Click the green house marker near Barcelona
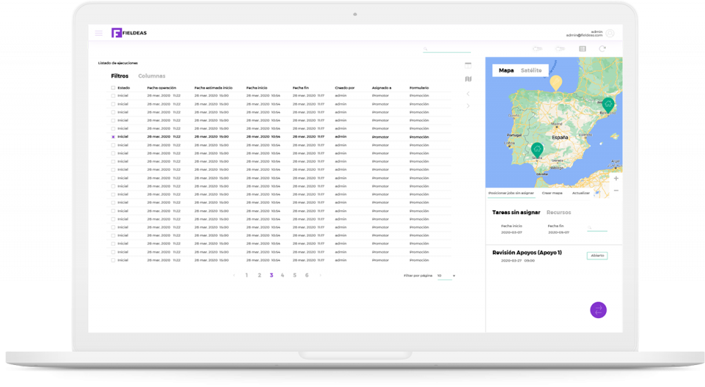Image resolution: width=705 pixels, height=387 pixels. click(x=608, y=104)
